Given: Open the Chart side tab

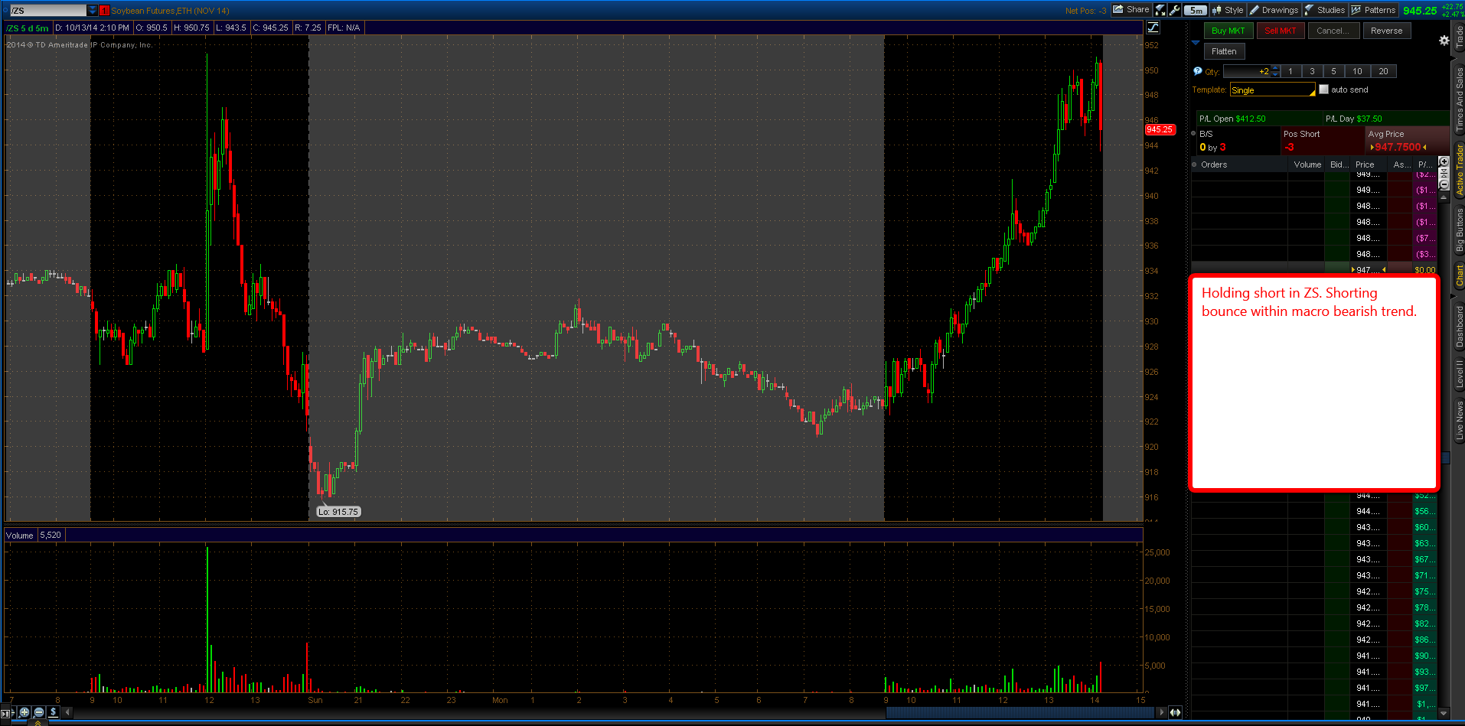Looking at the screenshot, I should click(x=1459, y=276).
